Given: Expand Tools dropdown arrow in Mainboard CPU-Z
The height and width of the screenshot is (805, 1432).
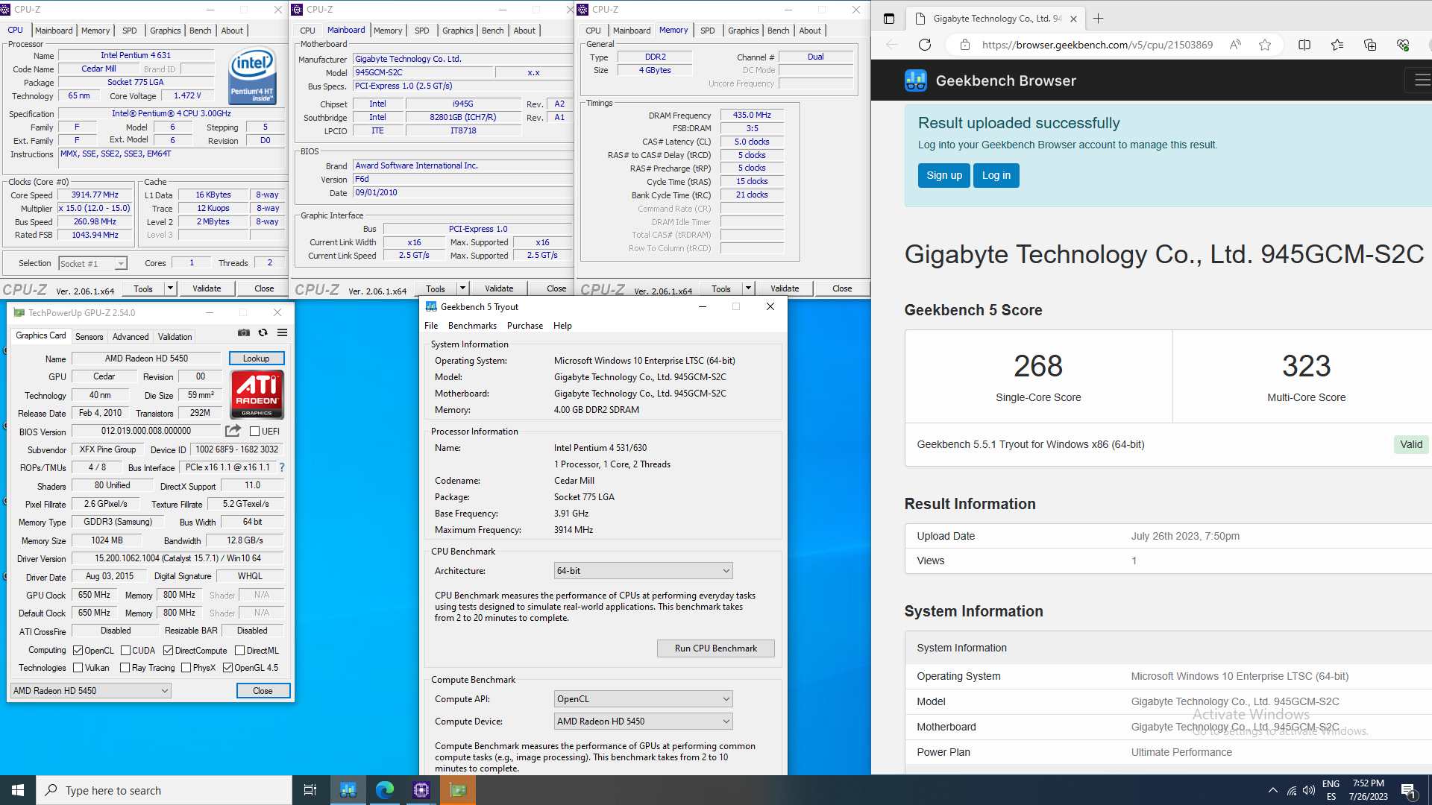Looking at the screenshot, I should pos(462,288).
